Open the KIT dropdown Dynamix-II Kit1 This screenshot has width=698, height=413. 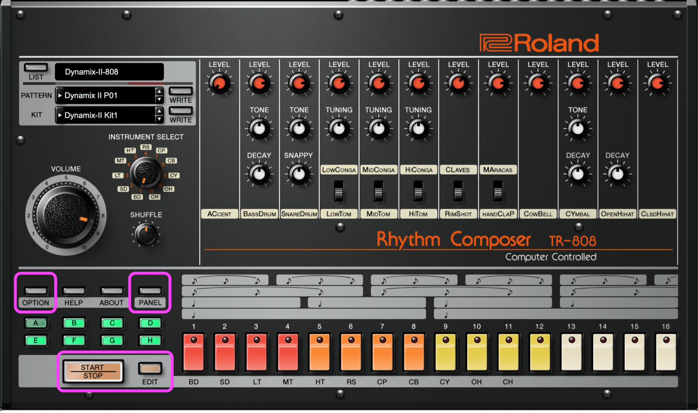pyautogui.click(x=106, y=116)
